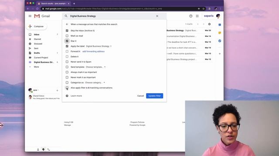This screenshot has height=156, width=279.
Task: Open the account avatar at top right
Action: [218, 16]
